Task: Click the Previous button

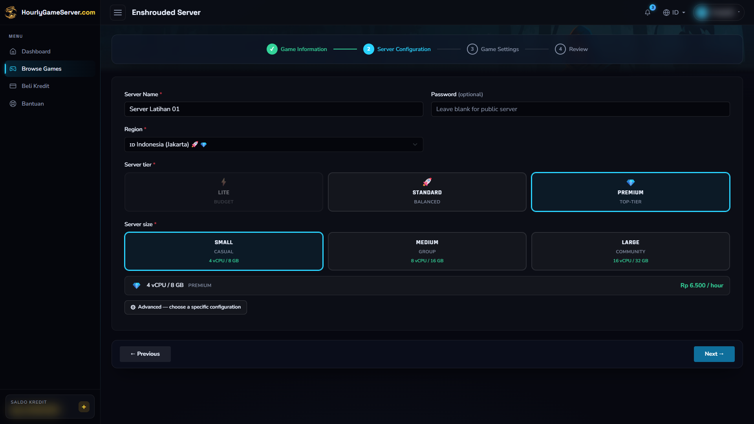Action: pos(145,354)
